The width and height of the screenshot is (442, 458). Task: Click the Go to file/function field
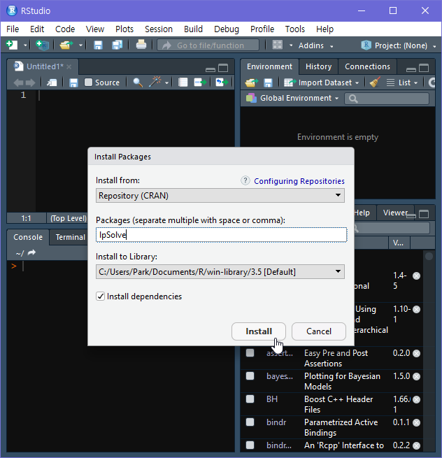click(x=208, y=45)
